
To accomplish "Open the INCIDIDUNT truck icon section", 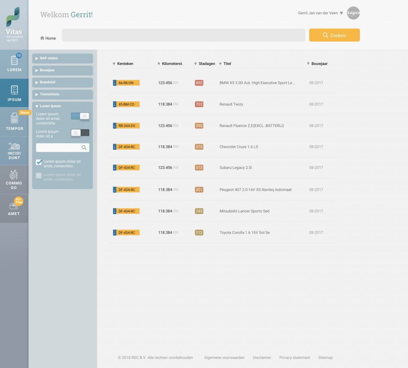I will point(14,151).
